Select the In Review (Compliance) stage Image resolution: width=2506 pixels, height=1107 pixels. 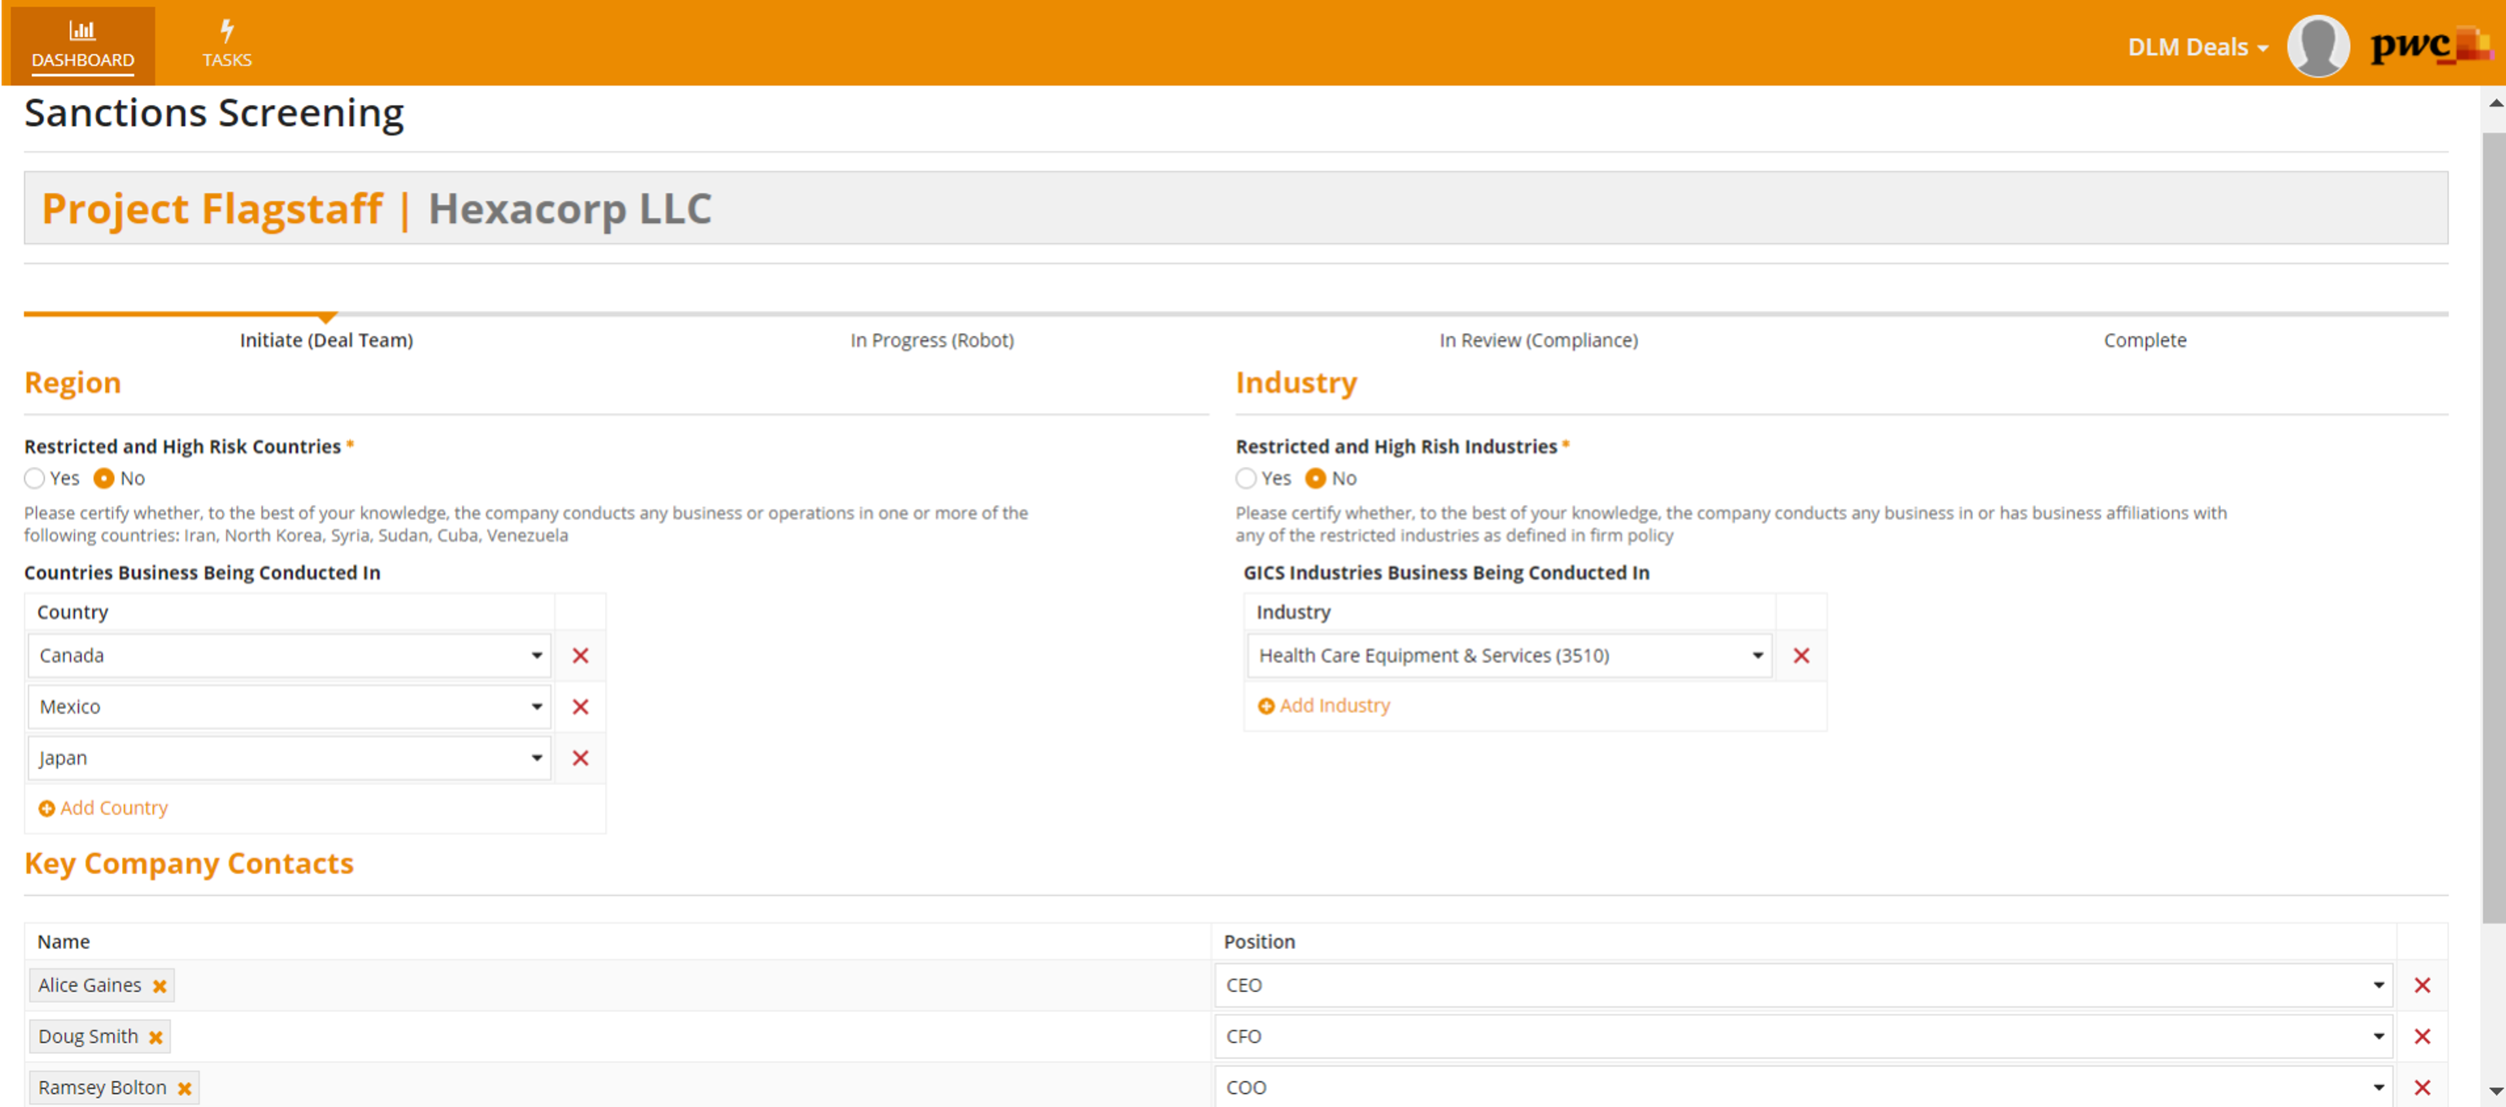point(1539,339)
